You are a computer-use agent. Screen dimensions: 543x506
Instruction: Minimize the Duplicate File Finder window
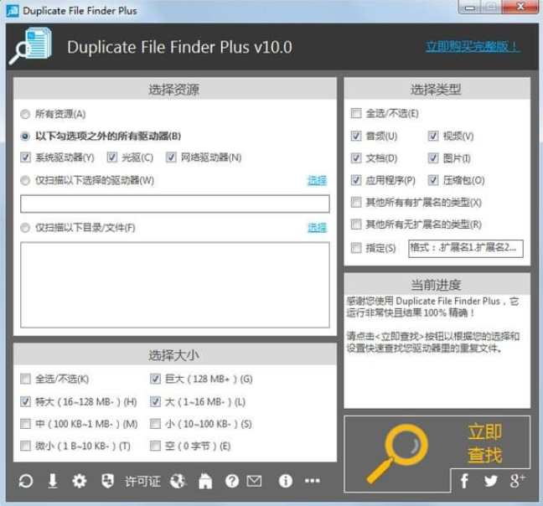click(x=469, y=7)
